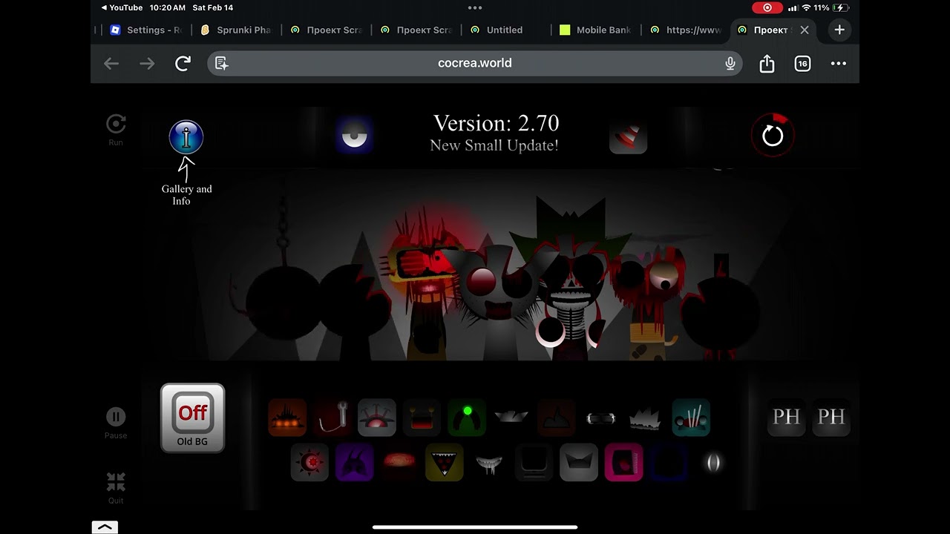Switch to the Untitled tab
Screen dimensions: 950x534
(497, 30)
